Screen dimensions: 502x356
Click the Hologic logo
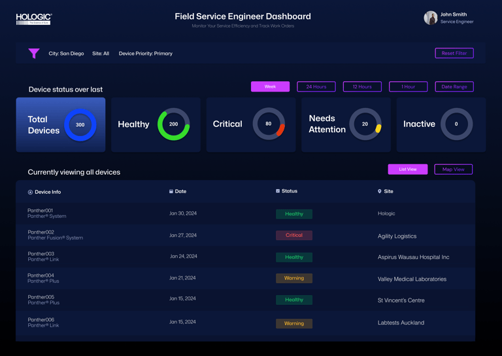[34, 19]
